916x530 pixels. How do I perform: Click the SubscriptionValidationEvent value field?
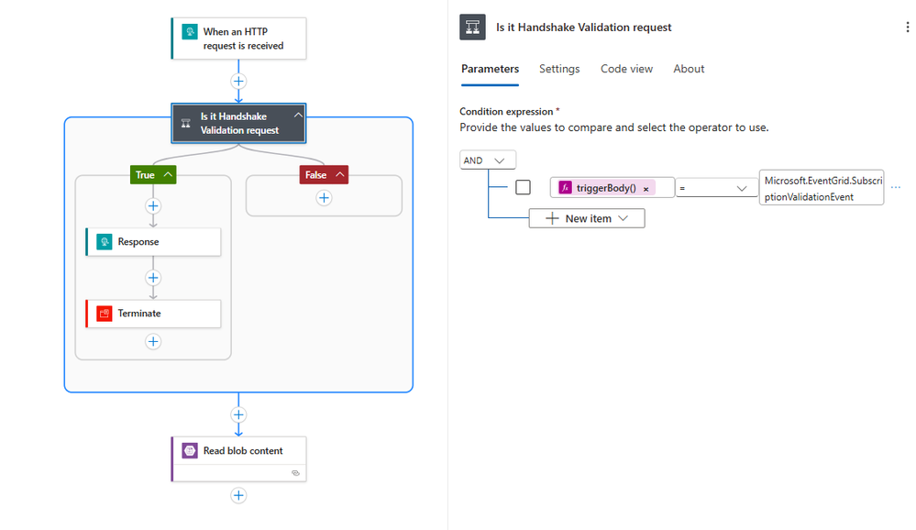tap(821, 188)
